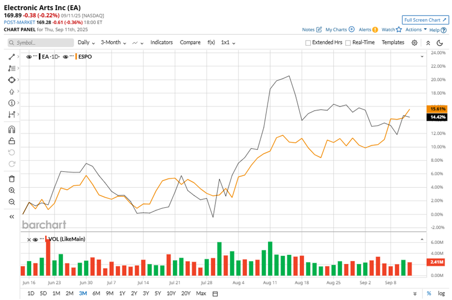Open chart settings gear
This screenshot has width=452, height=300.
click(x=414, y=43)
